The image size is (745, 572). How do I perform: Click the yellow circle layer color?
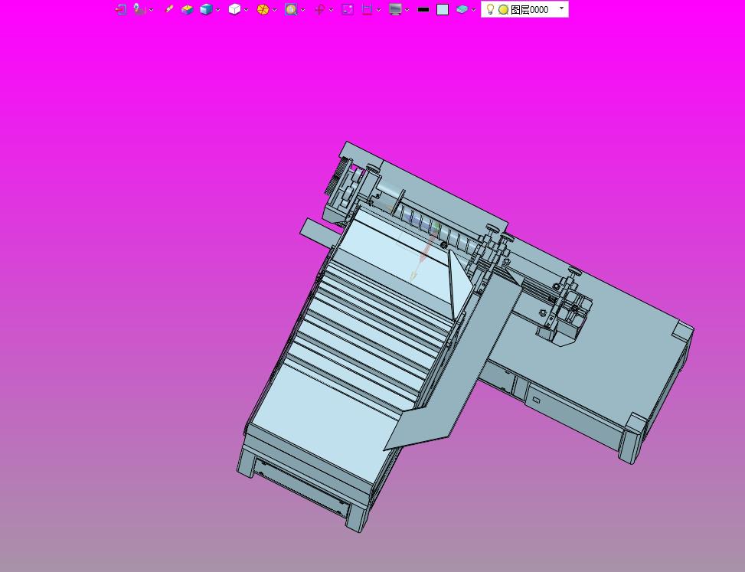[504, 9]
